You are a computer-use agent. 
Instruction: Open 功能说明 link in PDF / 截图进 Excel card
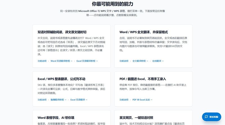(124, 100)
